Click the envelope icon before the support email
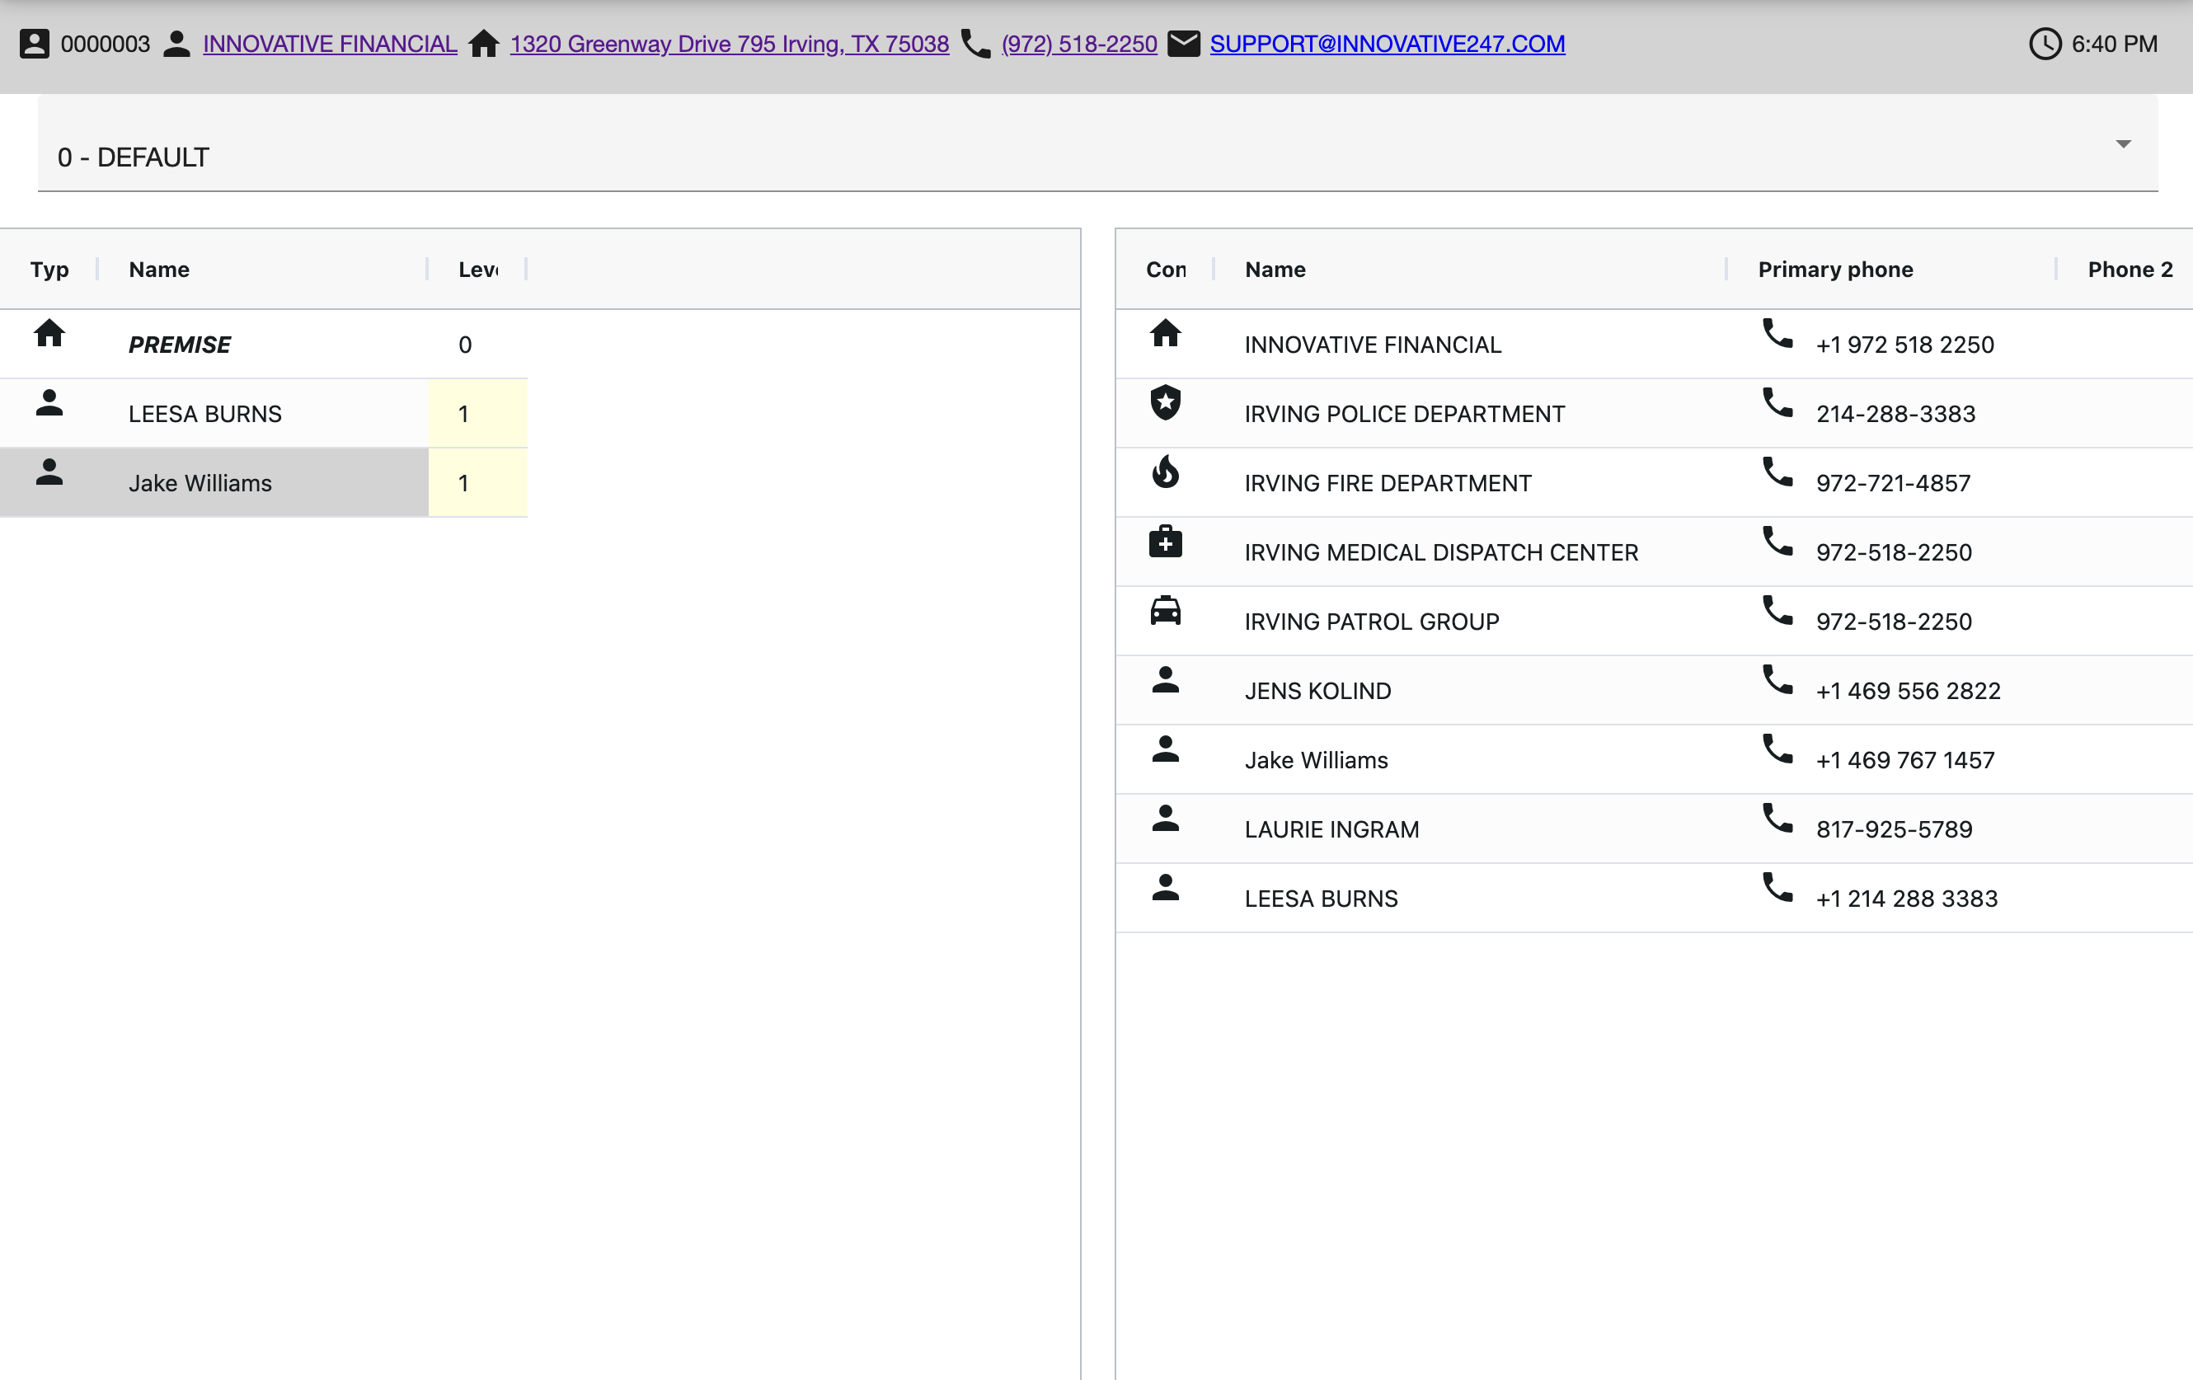This screenshot has width=2193, height=1380. coord(1184,44)
